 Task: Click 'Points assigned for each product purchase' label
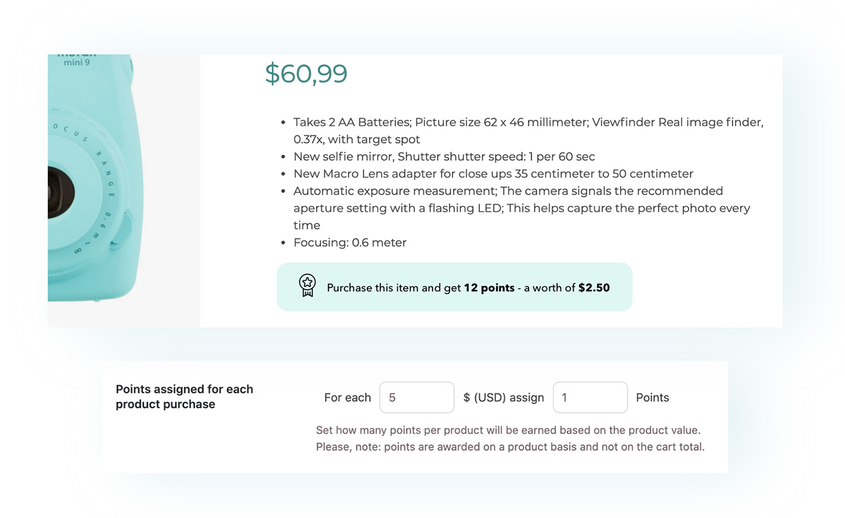184,397
